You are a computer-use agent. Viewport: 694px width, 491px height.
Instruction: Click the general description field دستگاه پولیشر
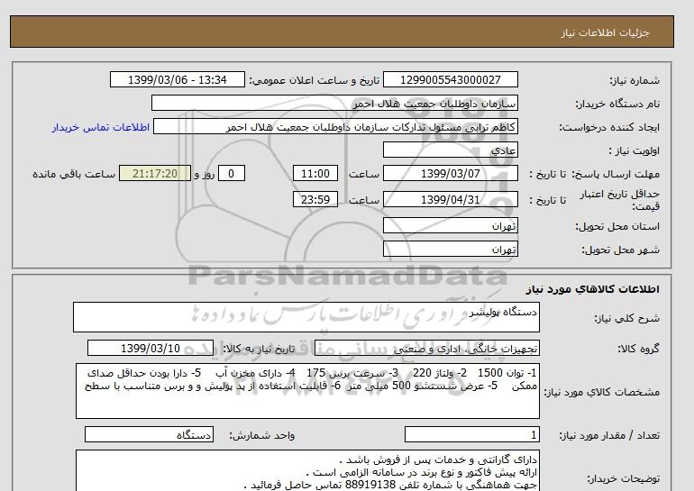click(x=306, y=317)
